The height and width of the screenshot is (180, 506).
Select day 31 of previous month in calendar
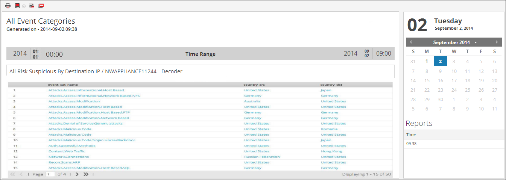point(413,61)
